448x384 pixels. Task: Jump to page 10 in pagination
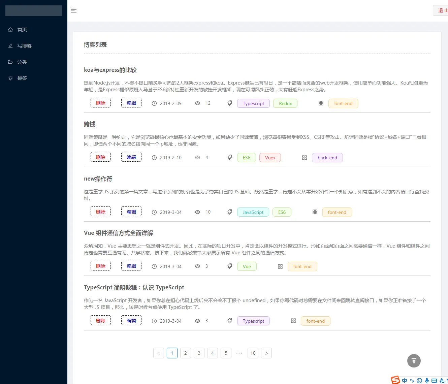[x=253, y=353]
